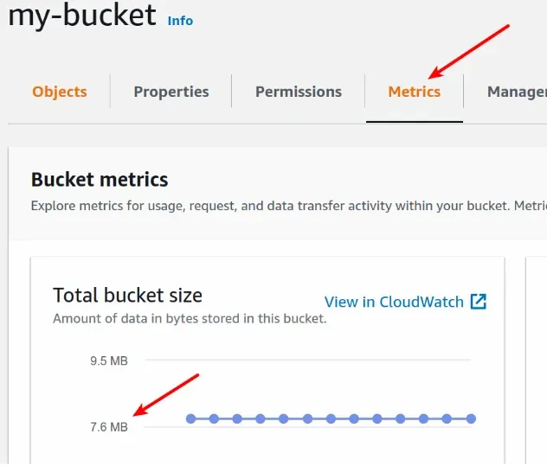
Task: Click the Bucket metrics heading
Action: click(100, 180)
